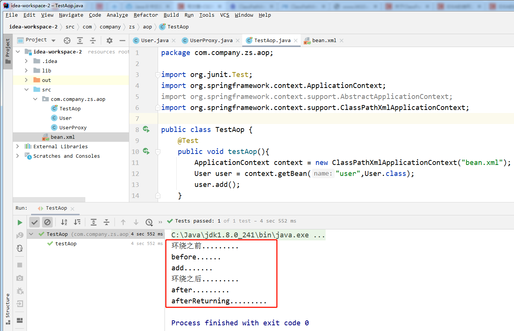The width and height of the screenshot is (514, 331).
Task: Click console line 'afterReturning.........'
Action: pos(219,301)
